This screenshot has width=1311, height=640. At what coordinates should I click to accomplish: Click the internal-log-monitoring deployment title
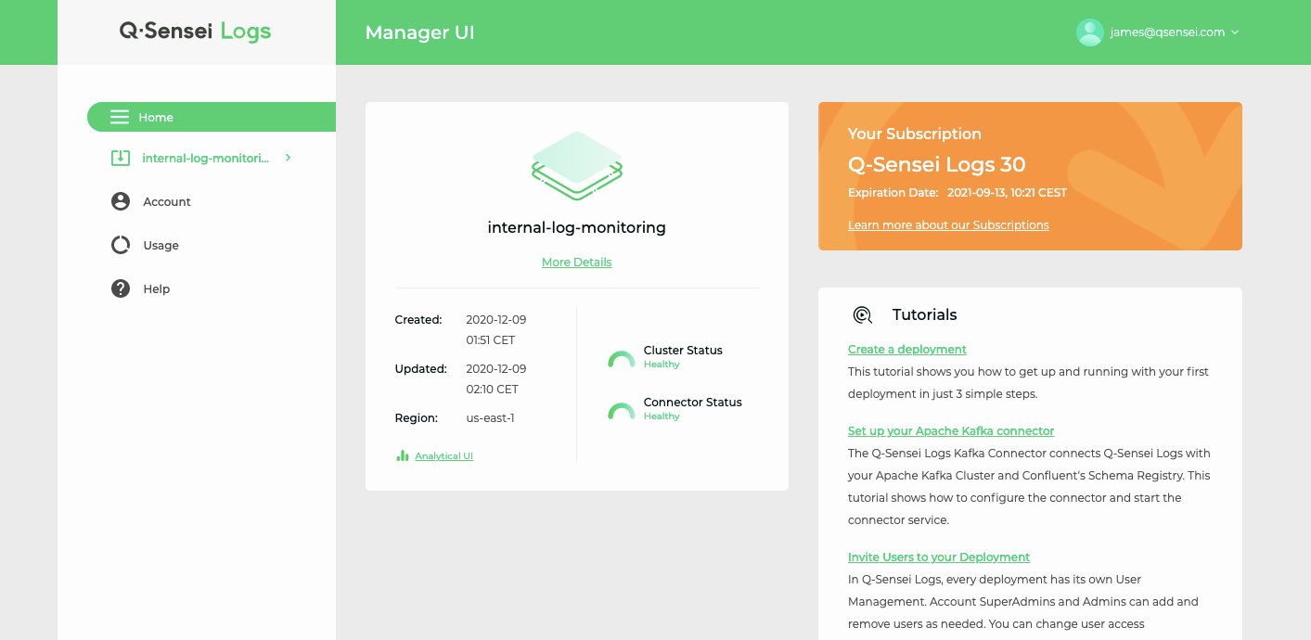pyautogui.click(x=577, y=227)
